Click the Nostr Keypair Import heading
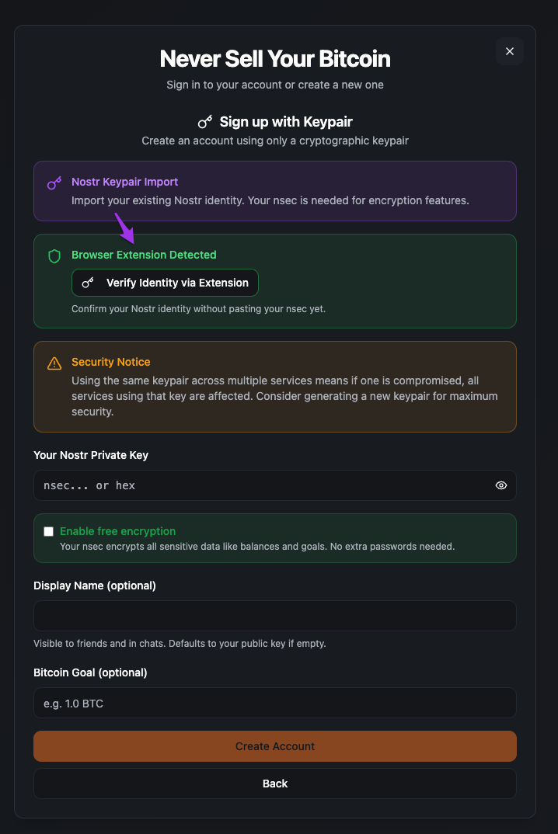Image resolution: width=558 pixels, height=834 pixels. point(125,182)
